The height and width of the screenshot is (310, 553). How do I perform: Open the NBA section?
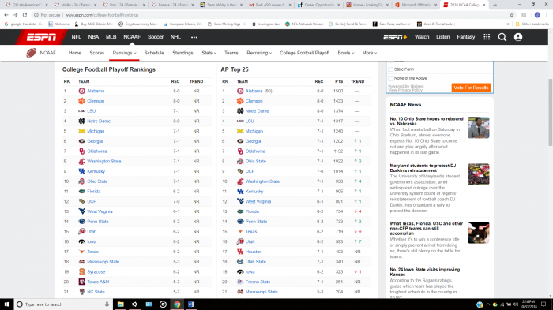coord(93,37)
